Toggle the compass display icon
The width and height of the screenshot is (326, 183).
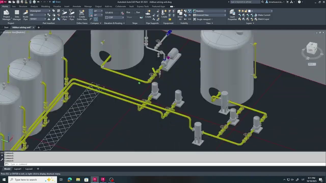(x=96, y=19)
